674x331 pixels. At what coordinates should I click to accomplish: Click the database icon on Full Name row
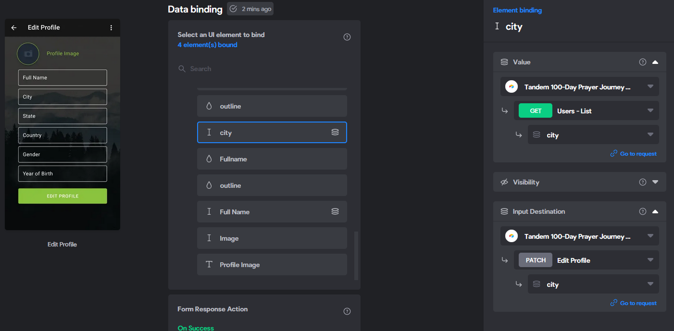[x=335, y=211]
